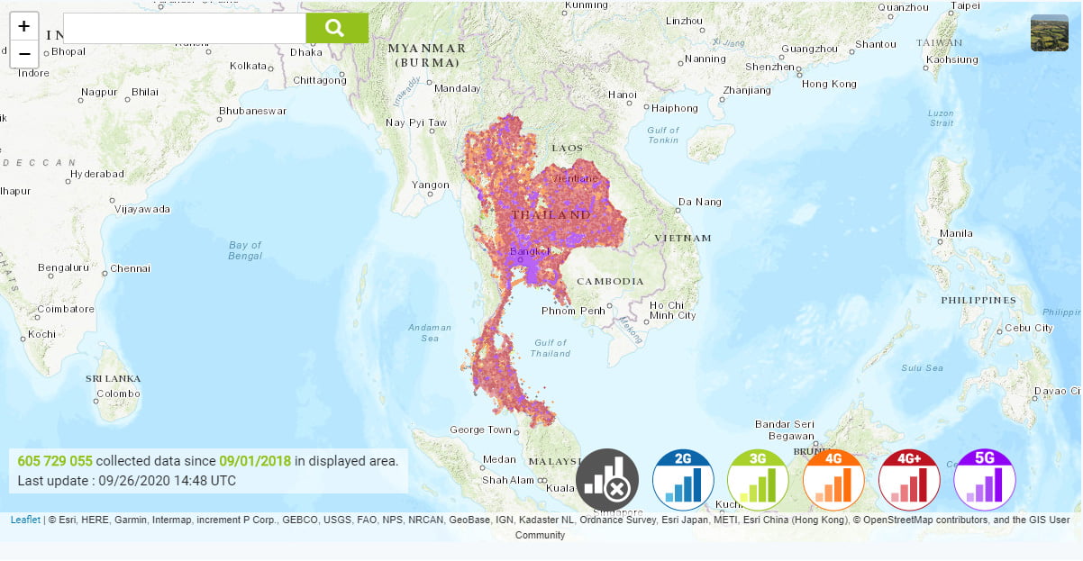Click the PHILIPPINES country label
Image resolution: width=1083 pixels, height=561 pixels.
(x=978, y=300)
